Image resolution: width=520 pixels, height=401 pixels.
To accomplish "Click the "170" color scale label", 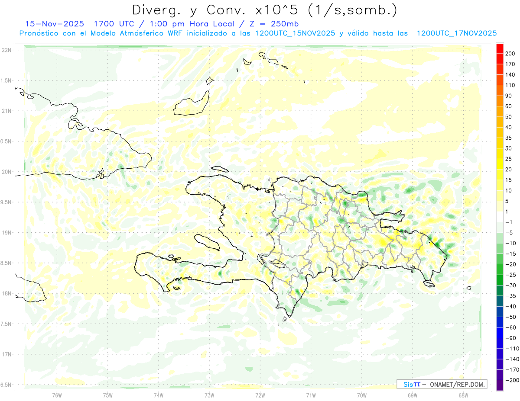I will [511, 64].
